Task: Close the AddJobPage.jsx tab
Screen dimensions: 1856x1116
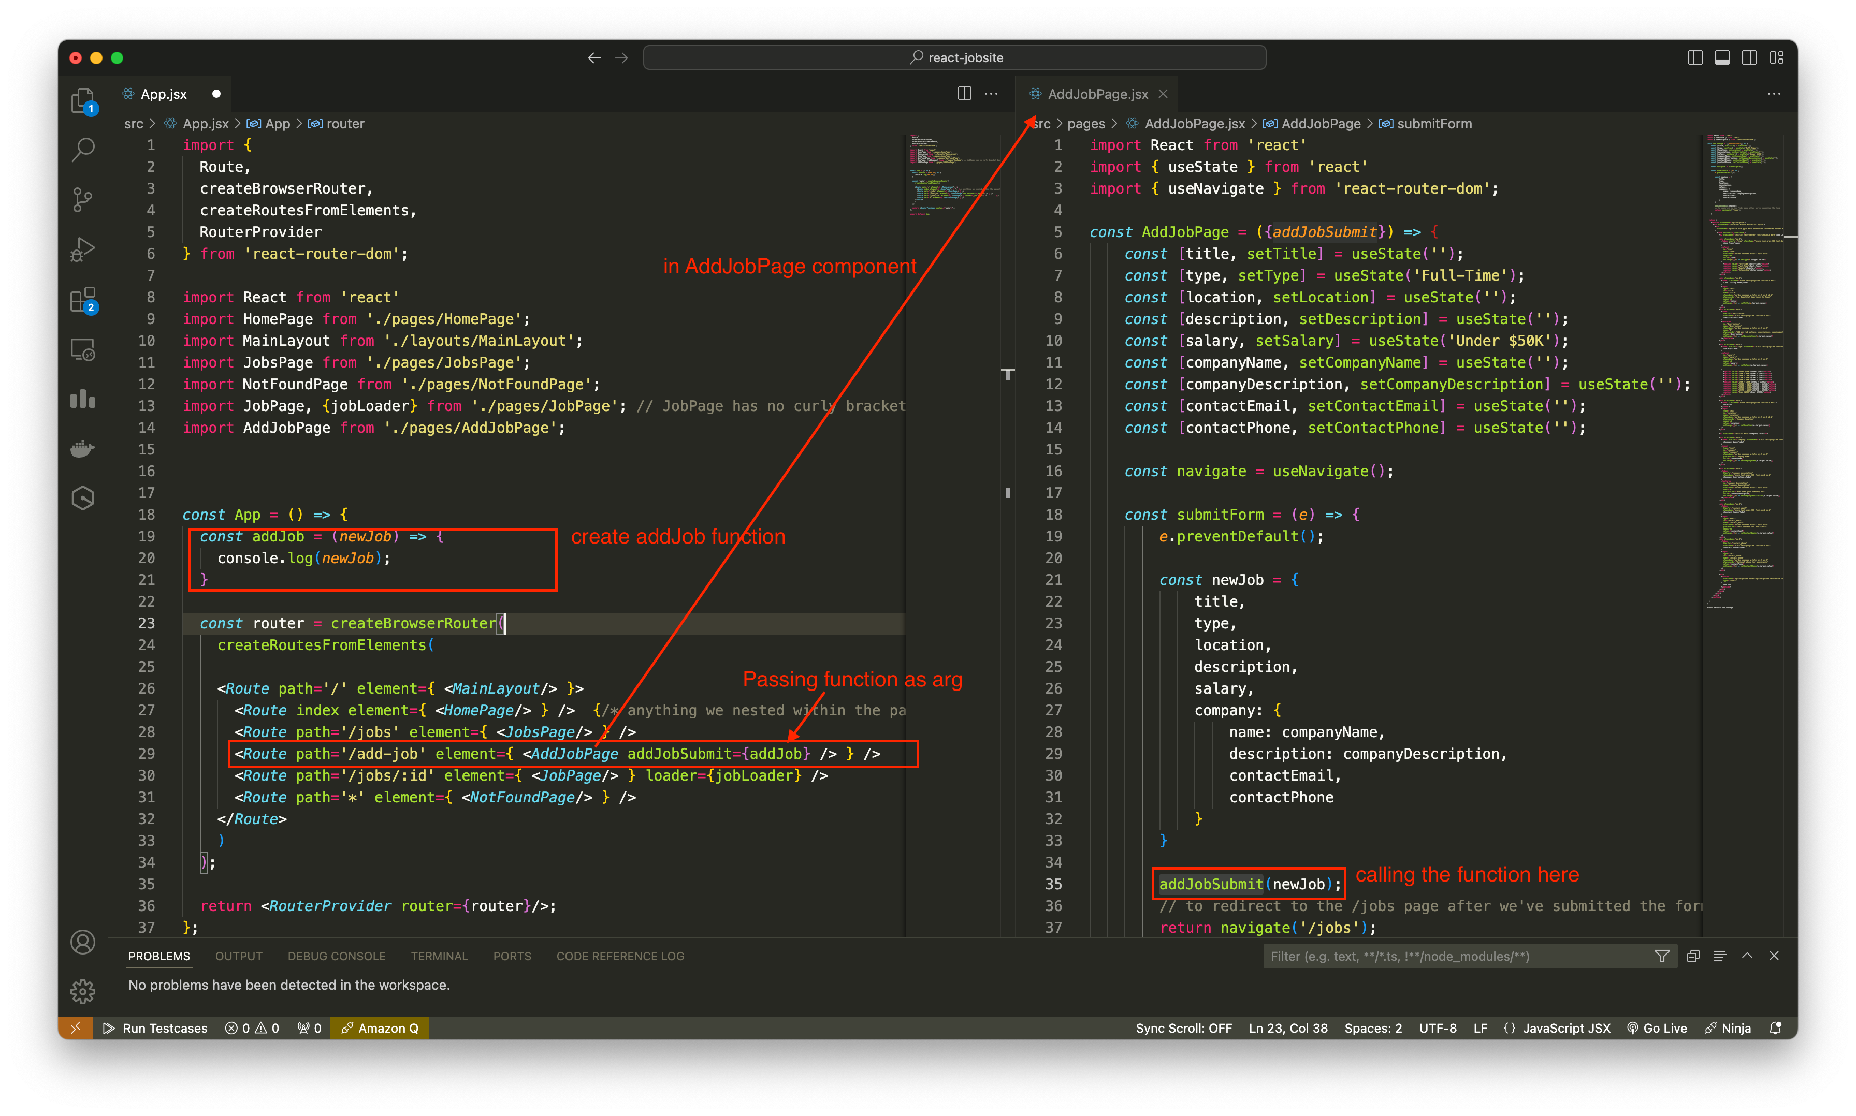Action: point(1163,94)
